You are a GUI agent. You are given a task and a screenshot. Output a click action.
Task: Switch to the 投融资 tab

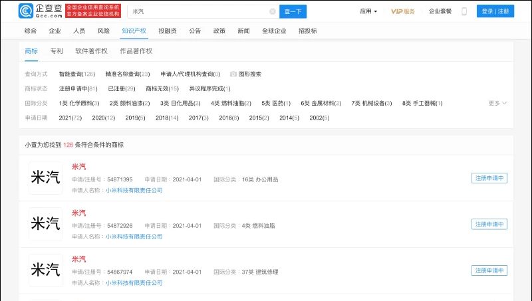168,31
